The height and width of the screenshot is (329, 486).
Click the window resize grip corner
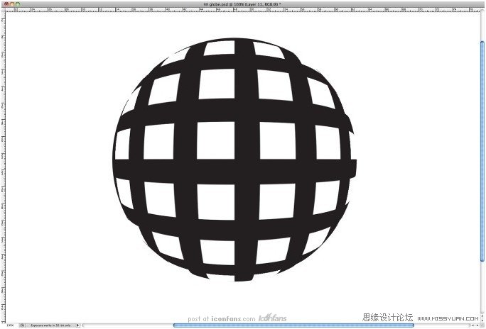tap(482, 325)
